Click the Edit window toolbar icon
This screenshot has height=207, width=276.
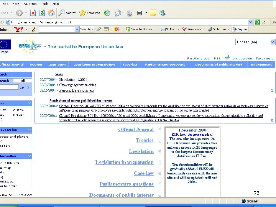tap(140, 13)
